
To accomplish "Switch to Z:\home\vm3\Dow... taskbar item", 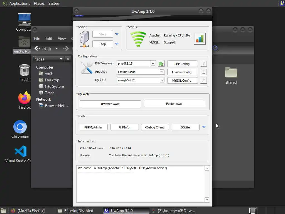I will [x=174, y=211].
